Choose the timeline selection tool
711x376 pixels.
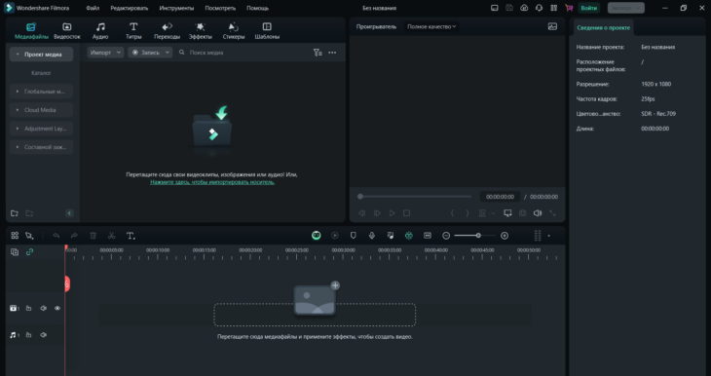tap(29, 236)
